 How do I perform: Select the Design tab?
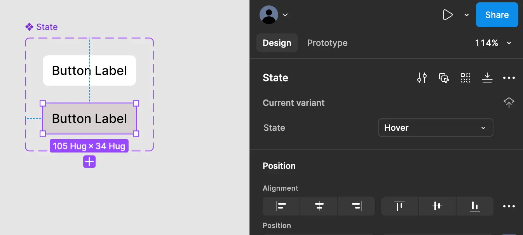277,43
